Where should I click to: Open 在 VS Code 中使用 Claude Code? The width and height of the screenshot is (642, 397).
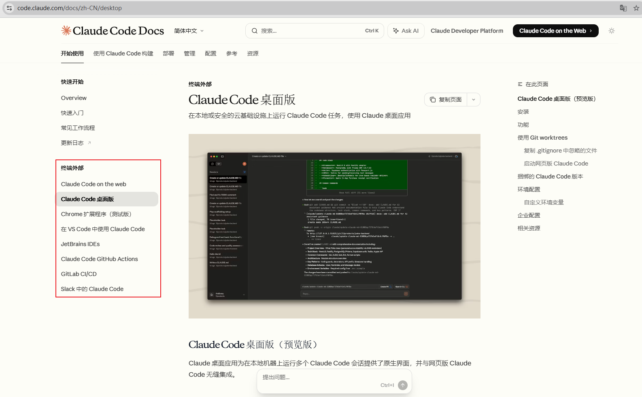click(103, 229)
